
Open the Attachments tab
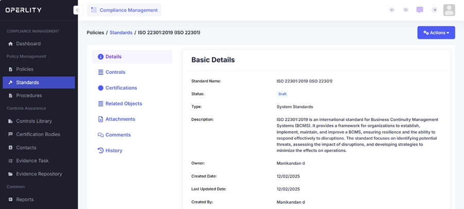[120, 119]
